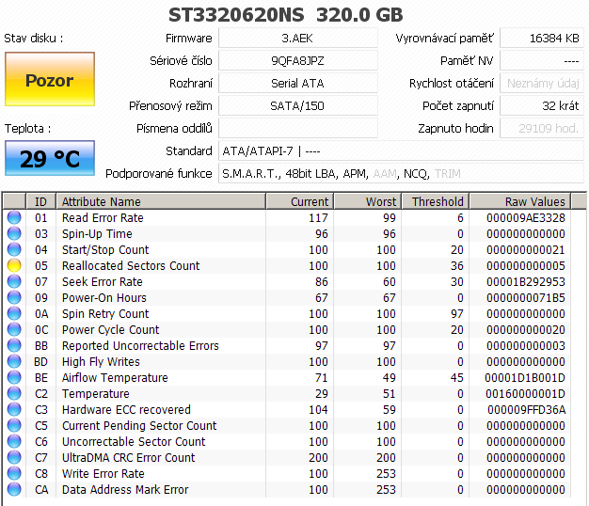Click the Raw Values column header
Screen dimensions: 589x506
tap(520, 201)
